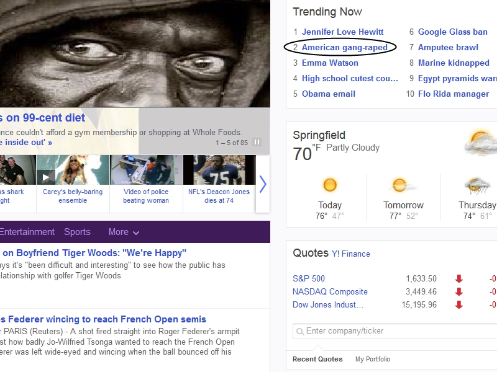The image size is (497, 372).
Task: Click the Y! Finance link
Action: 351,254
